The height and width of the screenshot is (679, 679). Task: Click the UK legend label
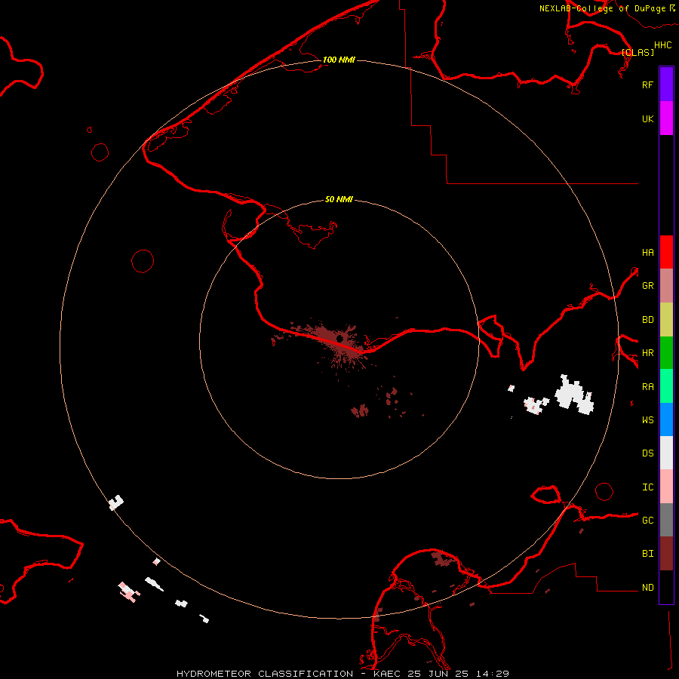pyautogui.click(x=647, y=118)
